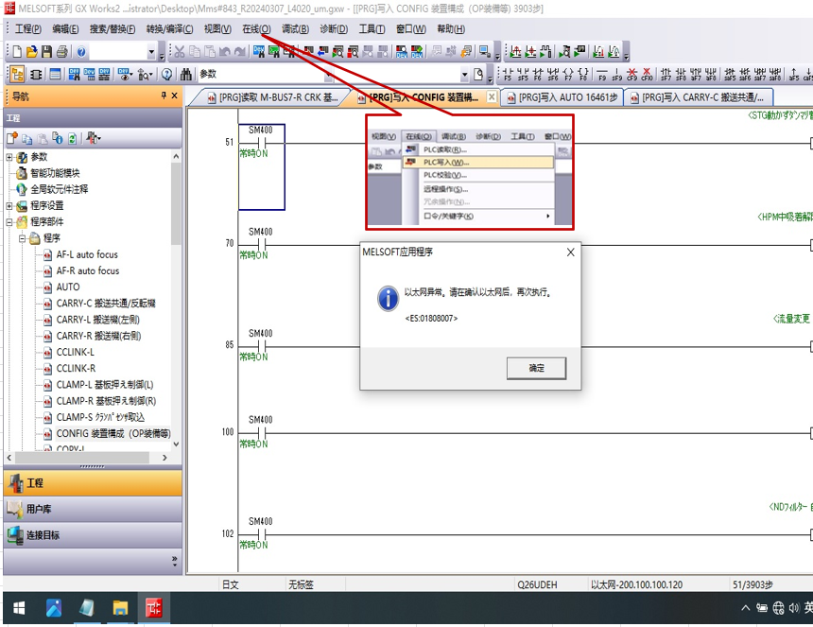Click the Open project folder icon

pyautogui.click(x=31, y=51)
